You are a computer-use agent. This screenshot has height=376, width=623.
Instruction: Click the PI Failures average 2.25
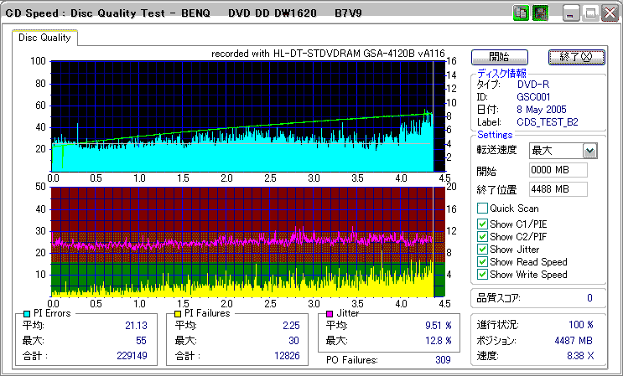[291, 326]
